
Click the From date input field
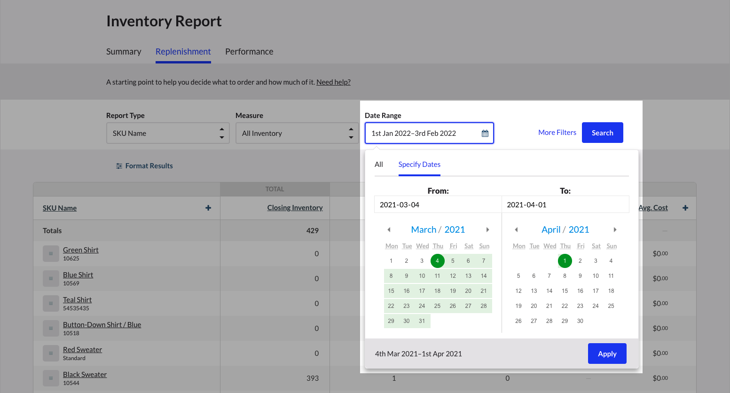pos(438,204)
